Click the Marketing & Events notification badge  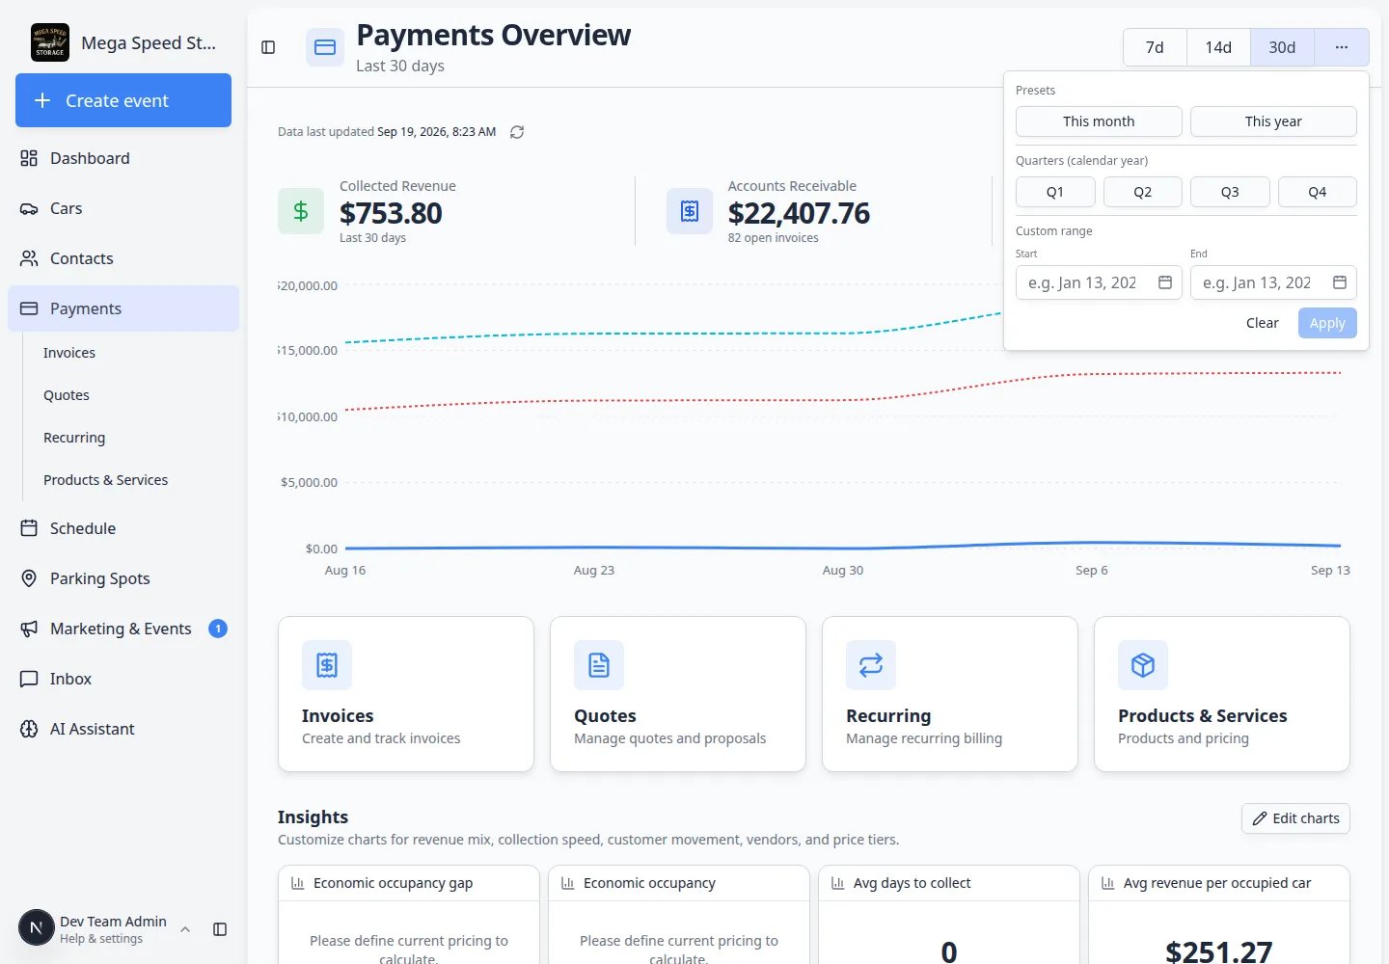tap(218, 629)
